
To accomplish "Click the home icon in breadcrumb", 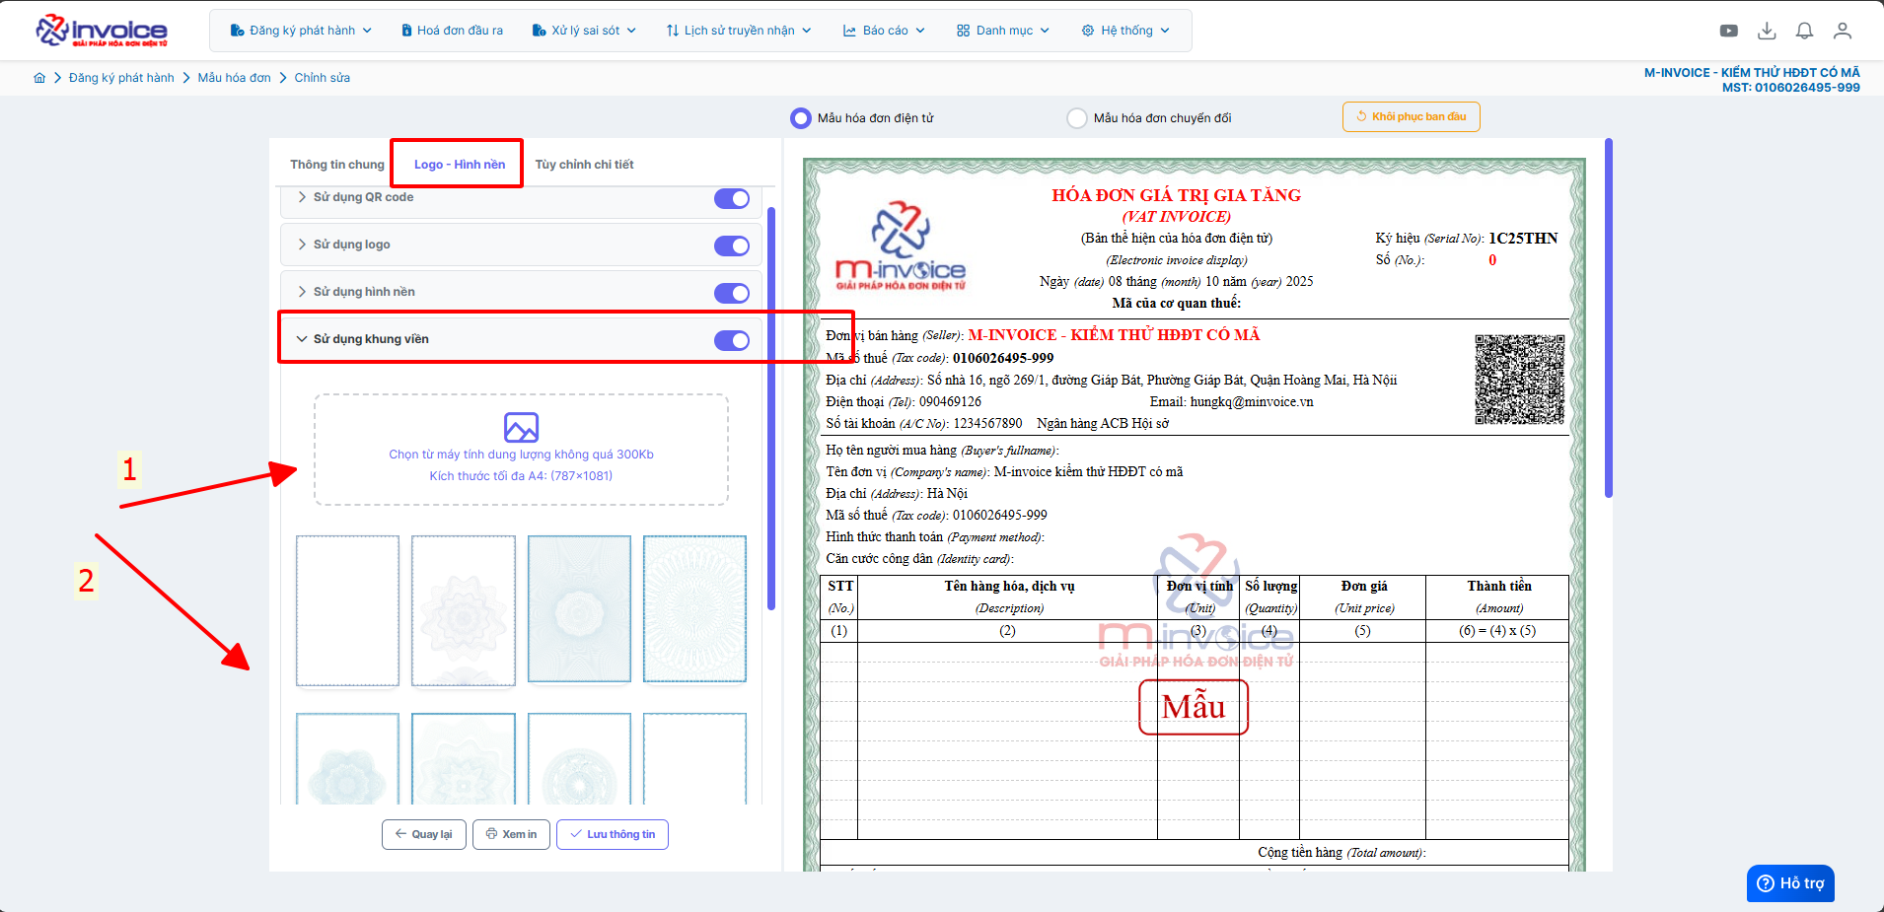I will (x=39, y=78).
